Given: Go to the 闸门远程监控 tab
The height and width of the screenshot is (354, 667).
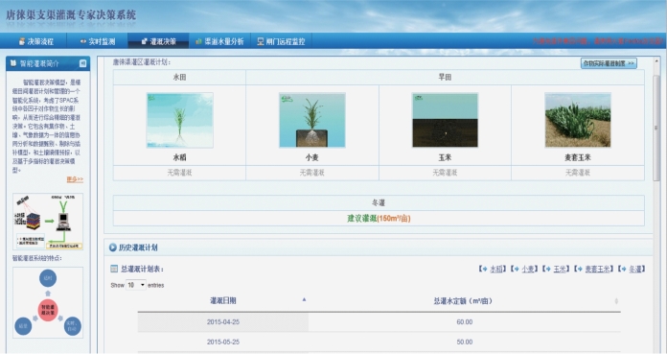Looking at the screenshot, I should pos(281,41).
